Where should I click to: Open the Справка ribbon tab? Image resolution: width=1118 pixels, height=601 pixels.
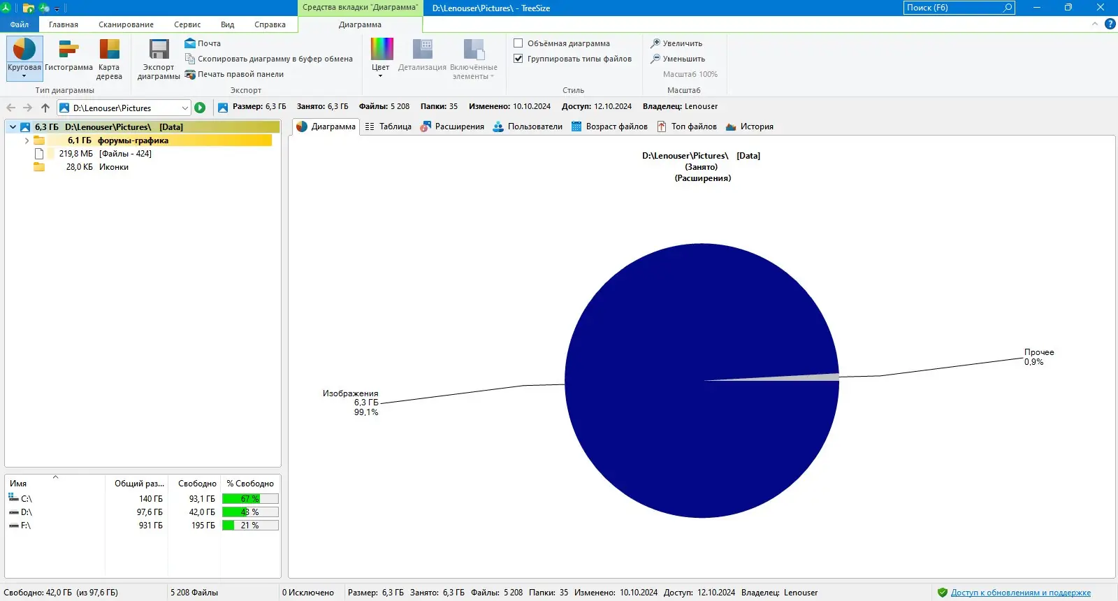point(270,24)
